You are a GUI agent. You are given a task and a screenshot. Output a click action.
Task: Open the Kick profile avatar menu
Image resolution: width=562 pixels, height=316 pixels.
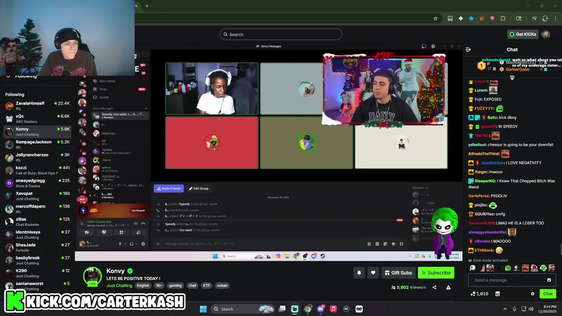pyautogui.click(x=545, y=34)
